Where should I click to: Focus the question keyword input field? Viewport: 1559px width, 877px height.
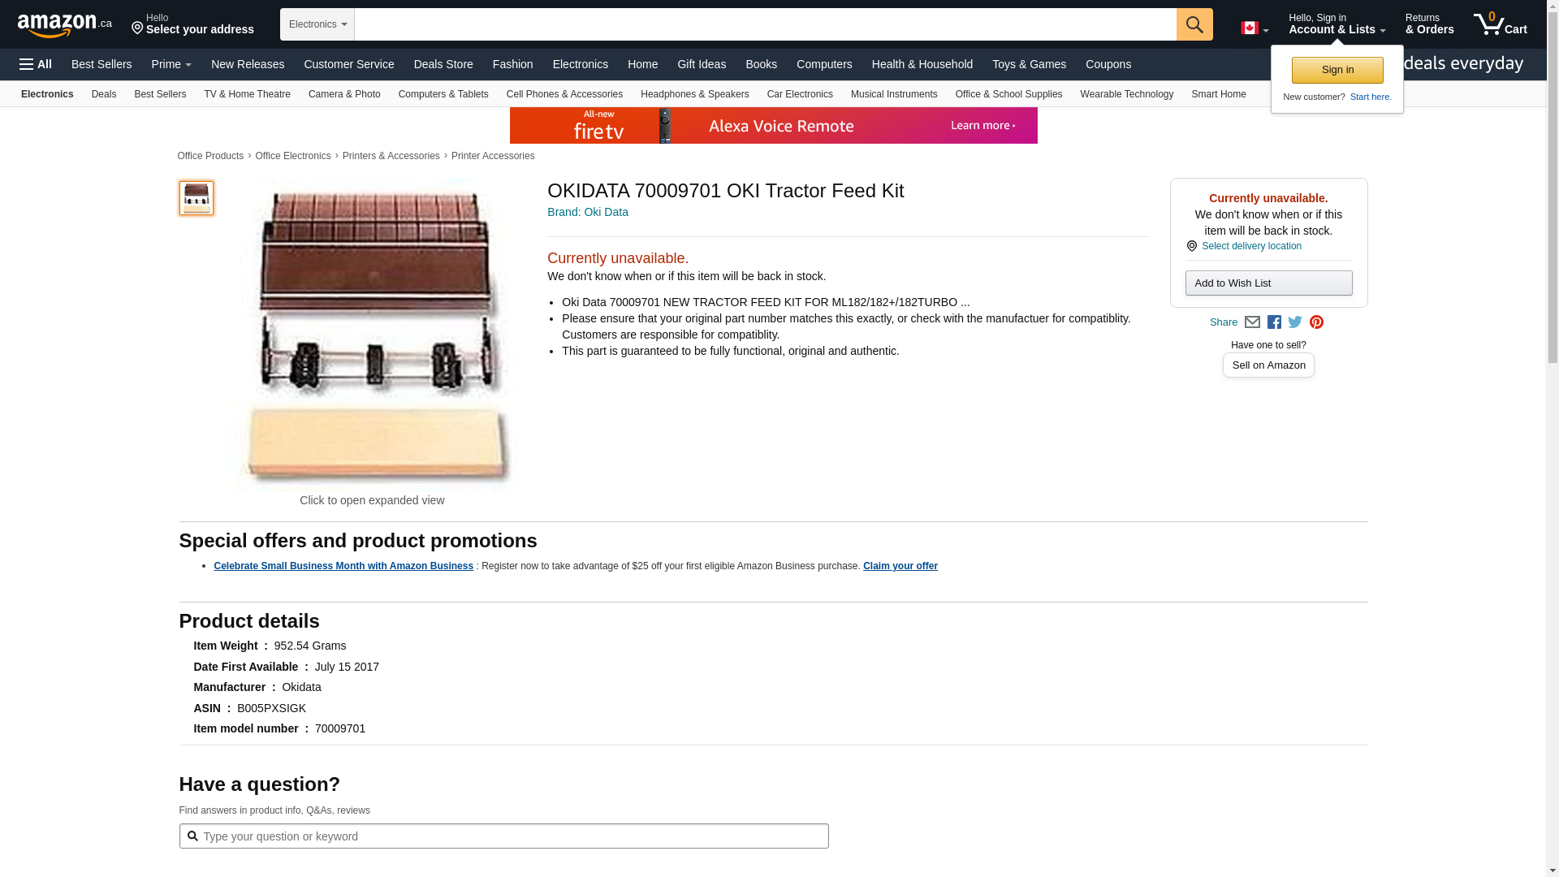tap(512, 836)
